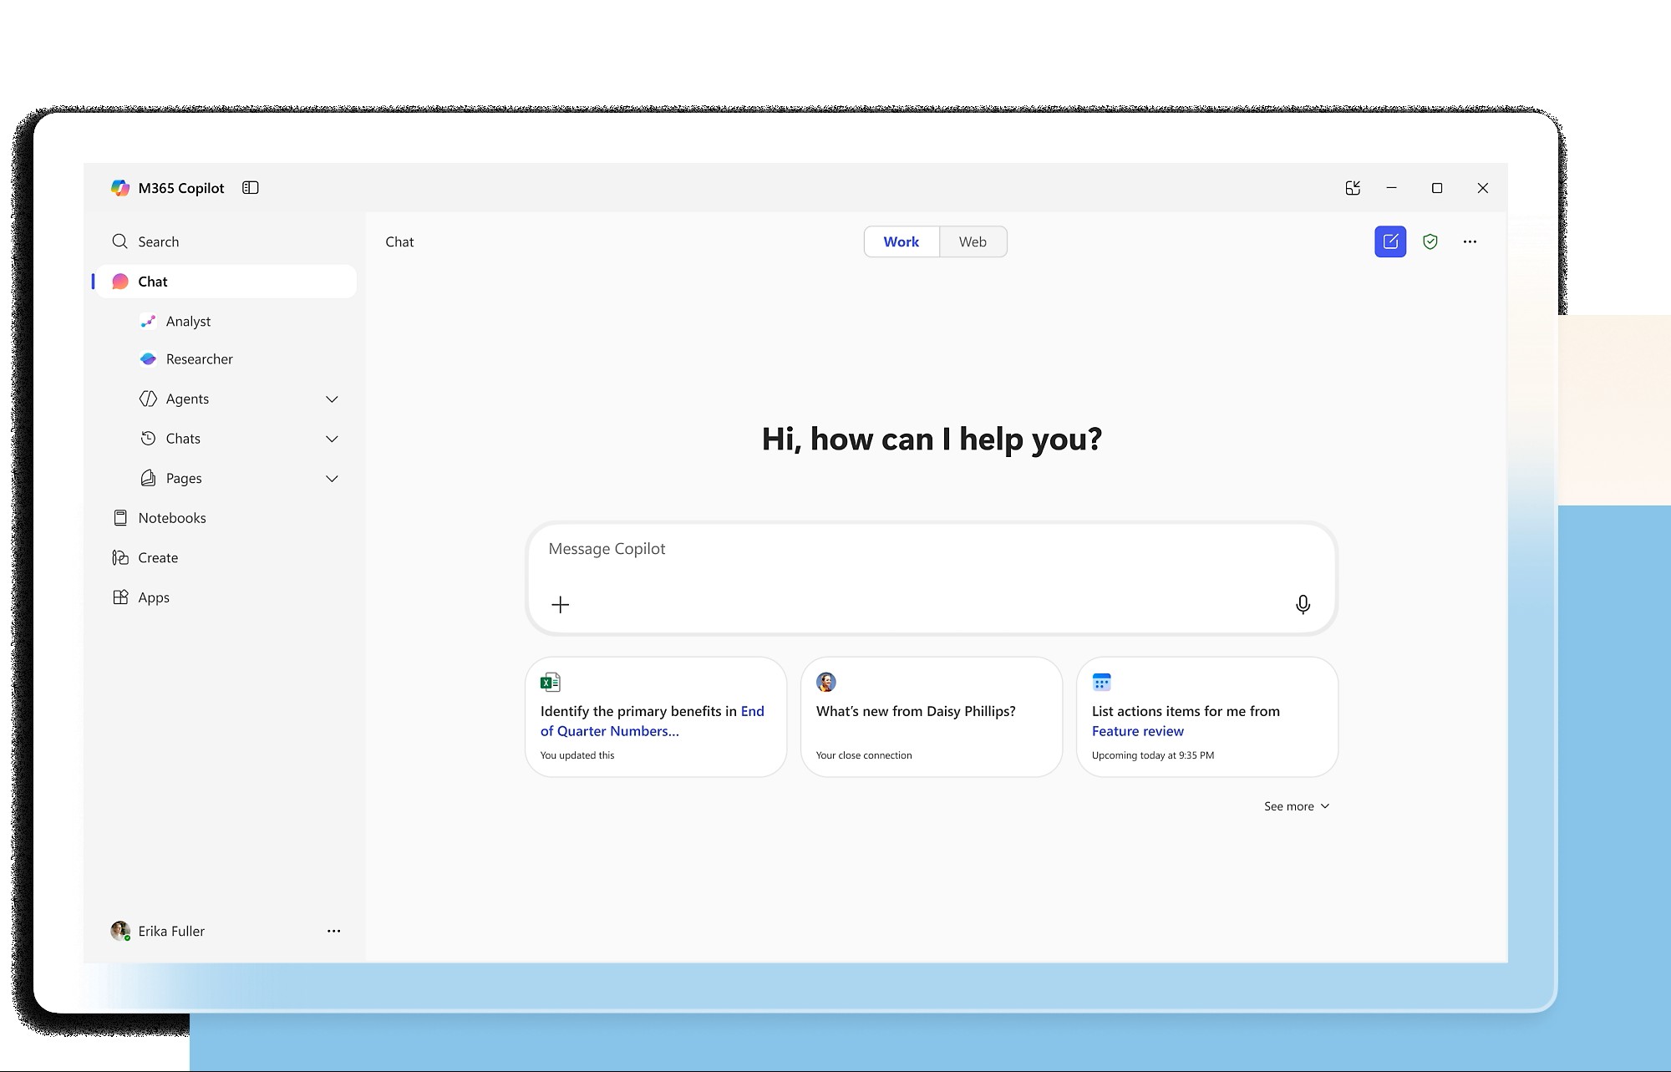Expand the Agents chevron

coord(332,399)
